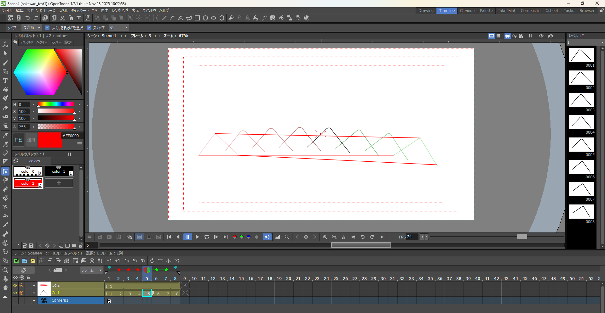Expand the Col1 column dropdown arrow
Screen dimensions: 605x313
pos(34,293)
